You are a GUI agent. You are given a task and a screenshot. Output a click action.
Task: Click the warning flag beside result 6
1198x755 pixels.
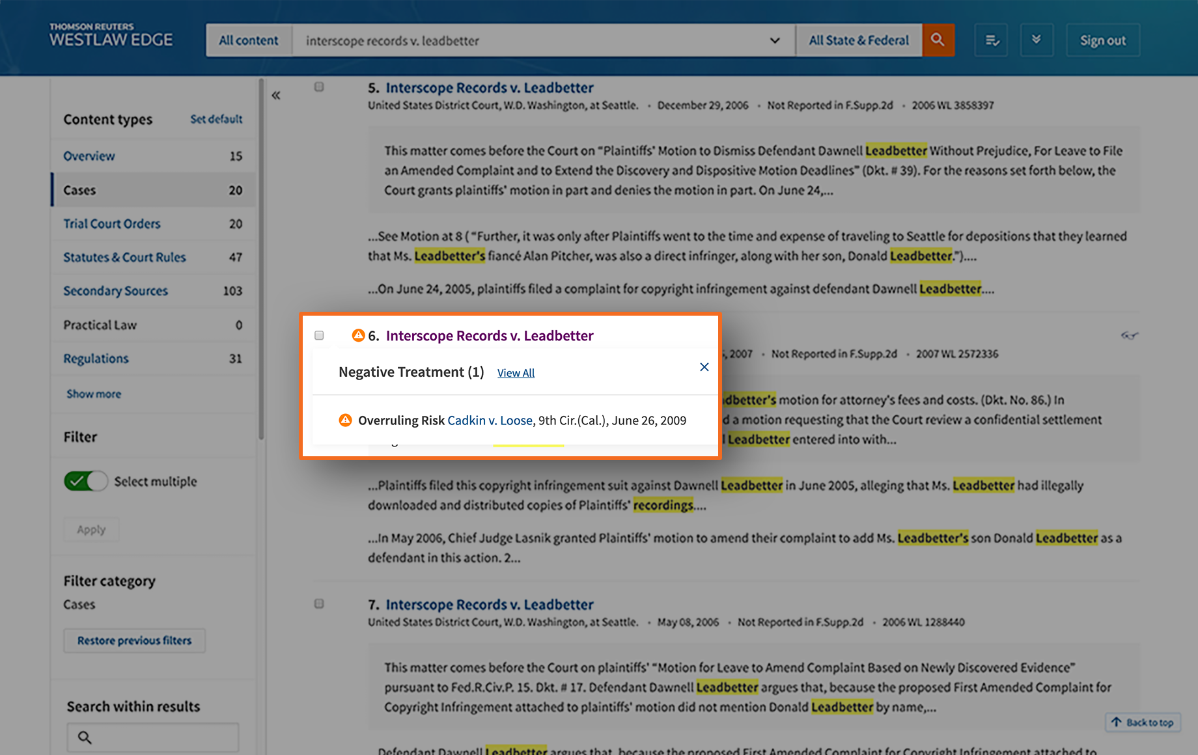tap(358, 335)
